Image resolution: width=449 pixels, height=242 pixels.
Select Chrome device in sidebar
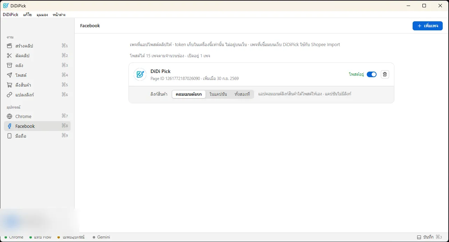tap(37, 116)
